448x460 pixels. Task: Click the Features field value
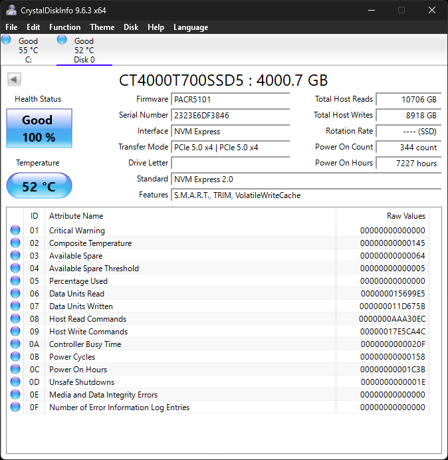pyautogui.click(x=306, y=195)
